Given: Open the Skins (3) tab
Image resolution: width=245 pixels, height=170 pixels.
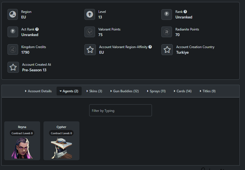Looking at the screenshot, I should coord(94,91).
